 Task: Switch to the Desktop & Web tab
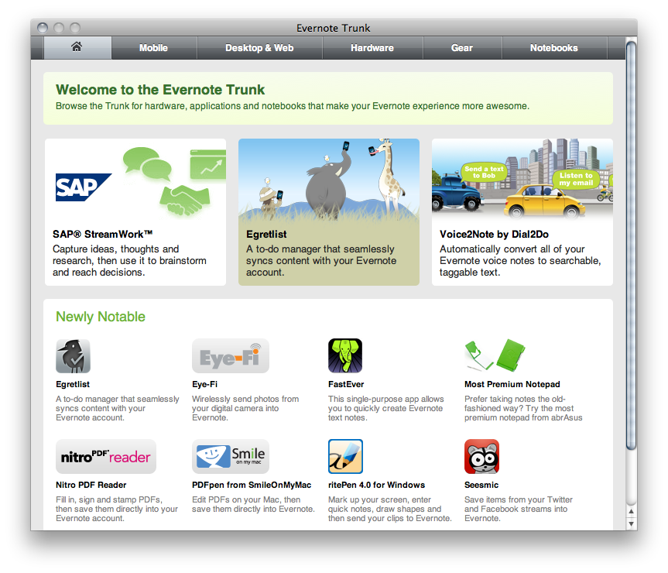(259, 48)
